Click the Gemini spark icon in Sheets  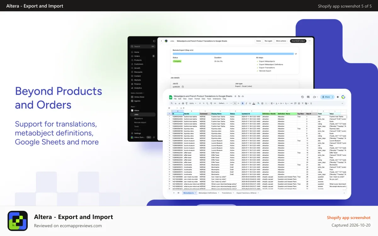click(338, 97)
